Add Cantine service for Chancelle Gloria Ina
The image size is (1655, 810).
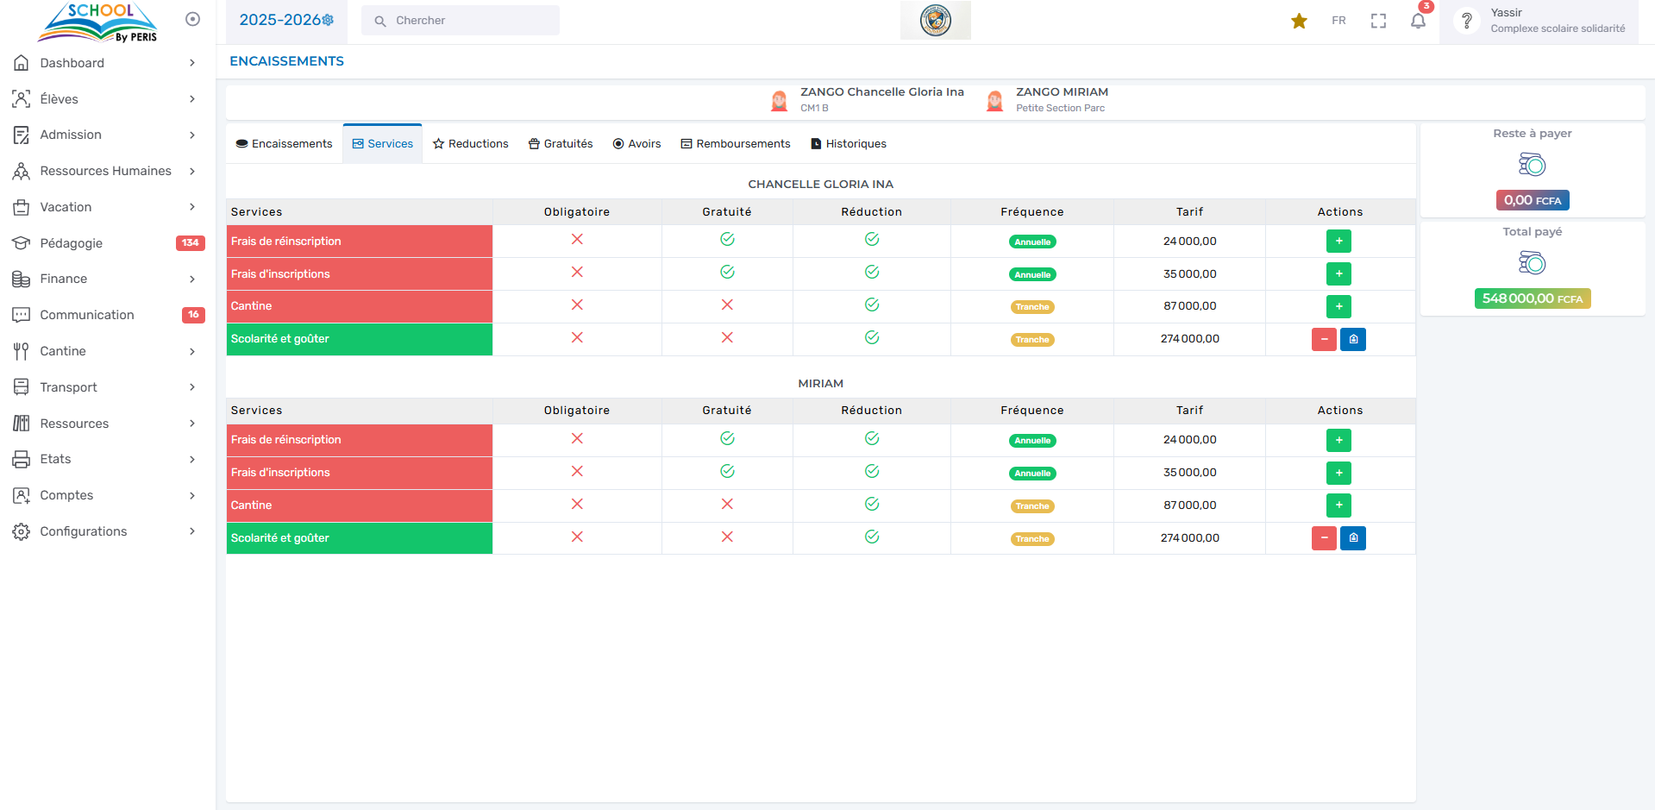(1338, 306)
